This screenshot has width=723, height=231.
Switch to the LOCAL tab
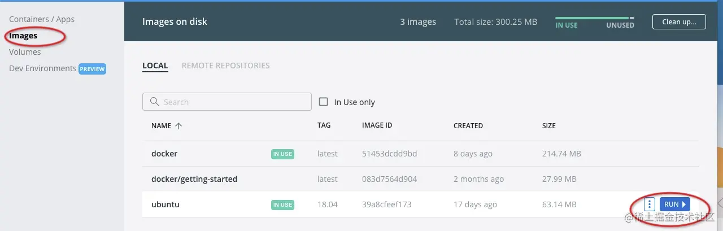click(155, 66)
